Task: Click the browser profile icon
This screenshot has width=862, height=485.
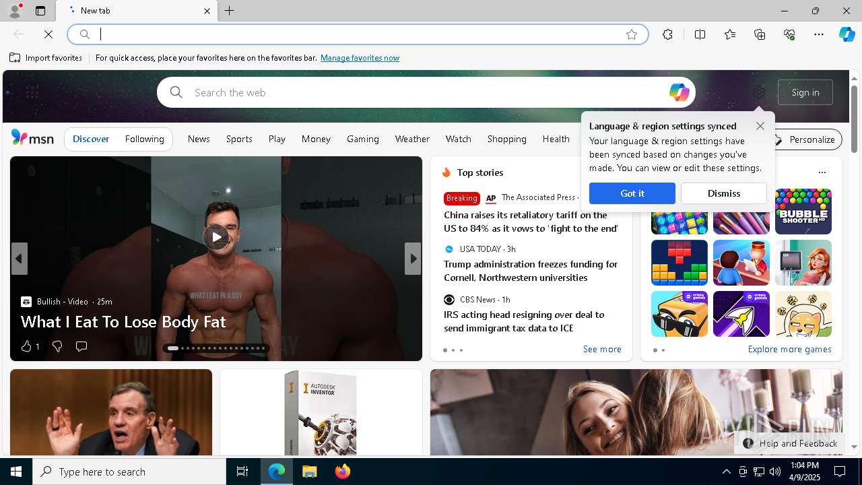Action: coord(14,11)
